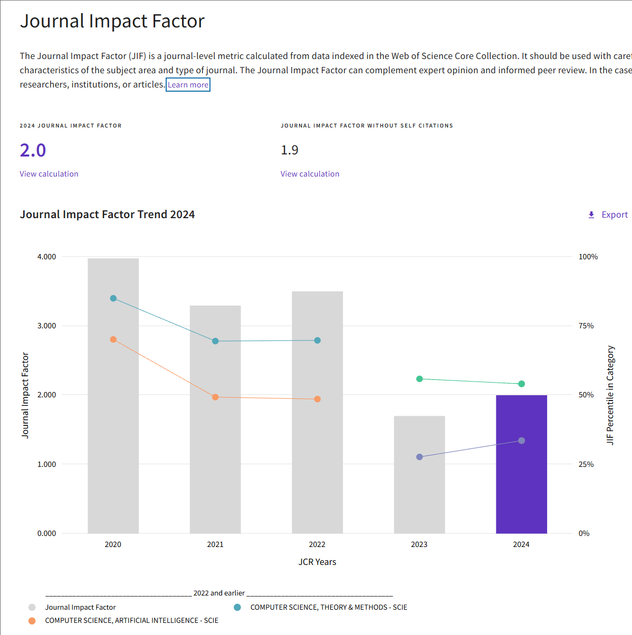Select the purple 2024 bar
The image size is (632, 635).
[521, 464]
